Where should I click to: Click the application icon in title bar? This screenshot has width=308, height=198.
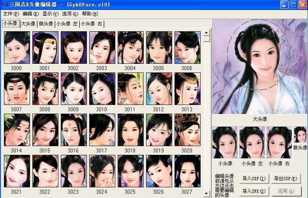[x=4, y=4]
